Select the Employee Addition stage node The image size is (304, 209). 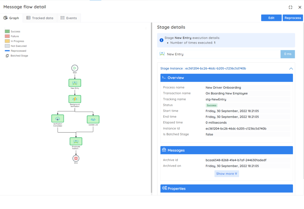pyautogui.click(x=76, y=141)
